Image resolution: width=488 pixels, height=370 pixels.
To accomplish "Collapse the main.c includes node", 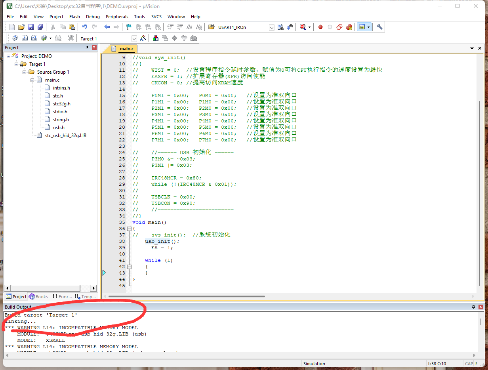I will coord(32,80).
